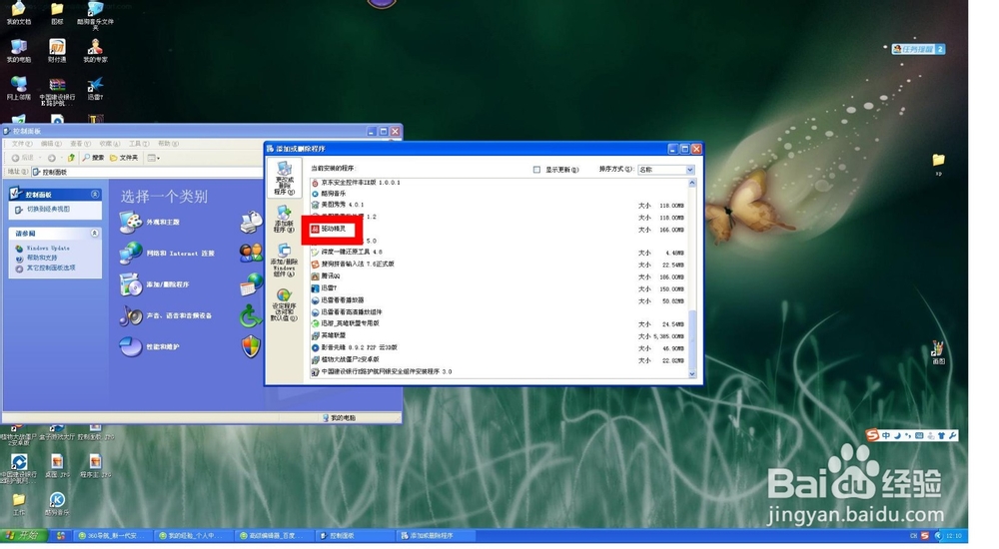This screenshot has width=999, height=549.
Task: Select 美图秀秀 4.0.1 program entry
Action: [x=338, y=205]
